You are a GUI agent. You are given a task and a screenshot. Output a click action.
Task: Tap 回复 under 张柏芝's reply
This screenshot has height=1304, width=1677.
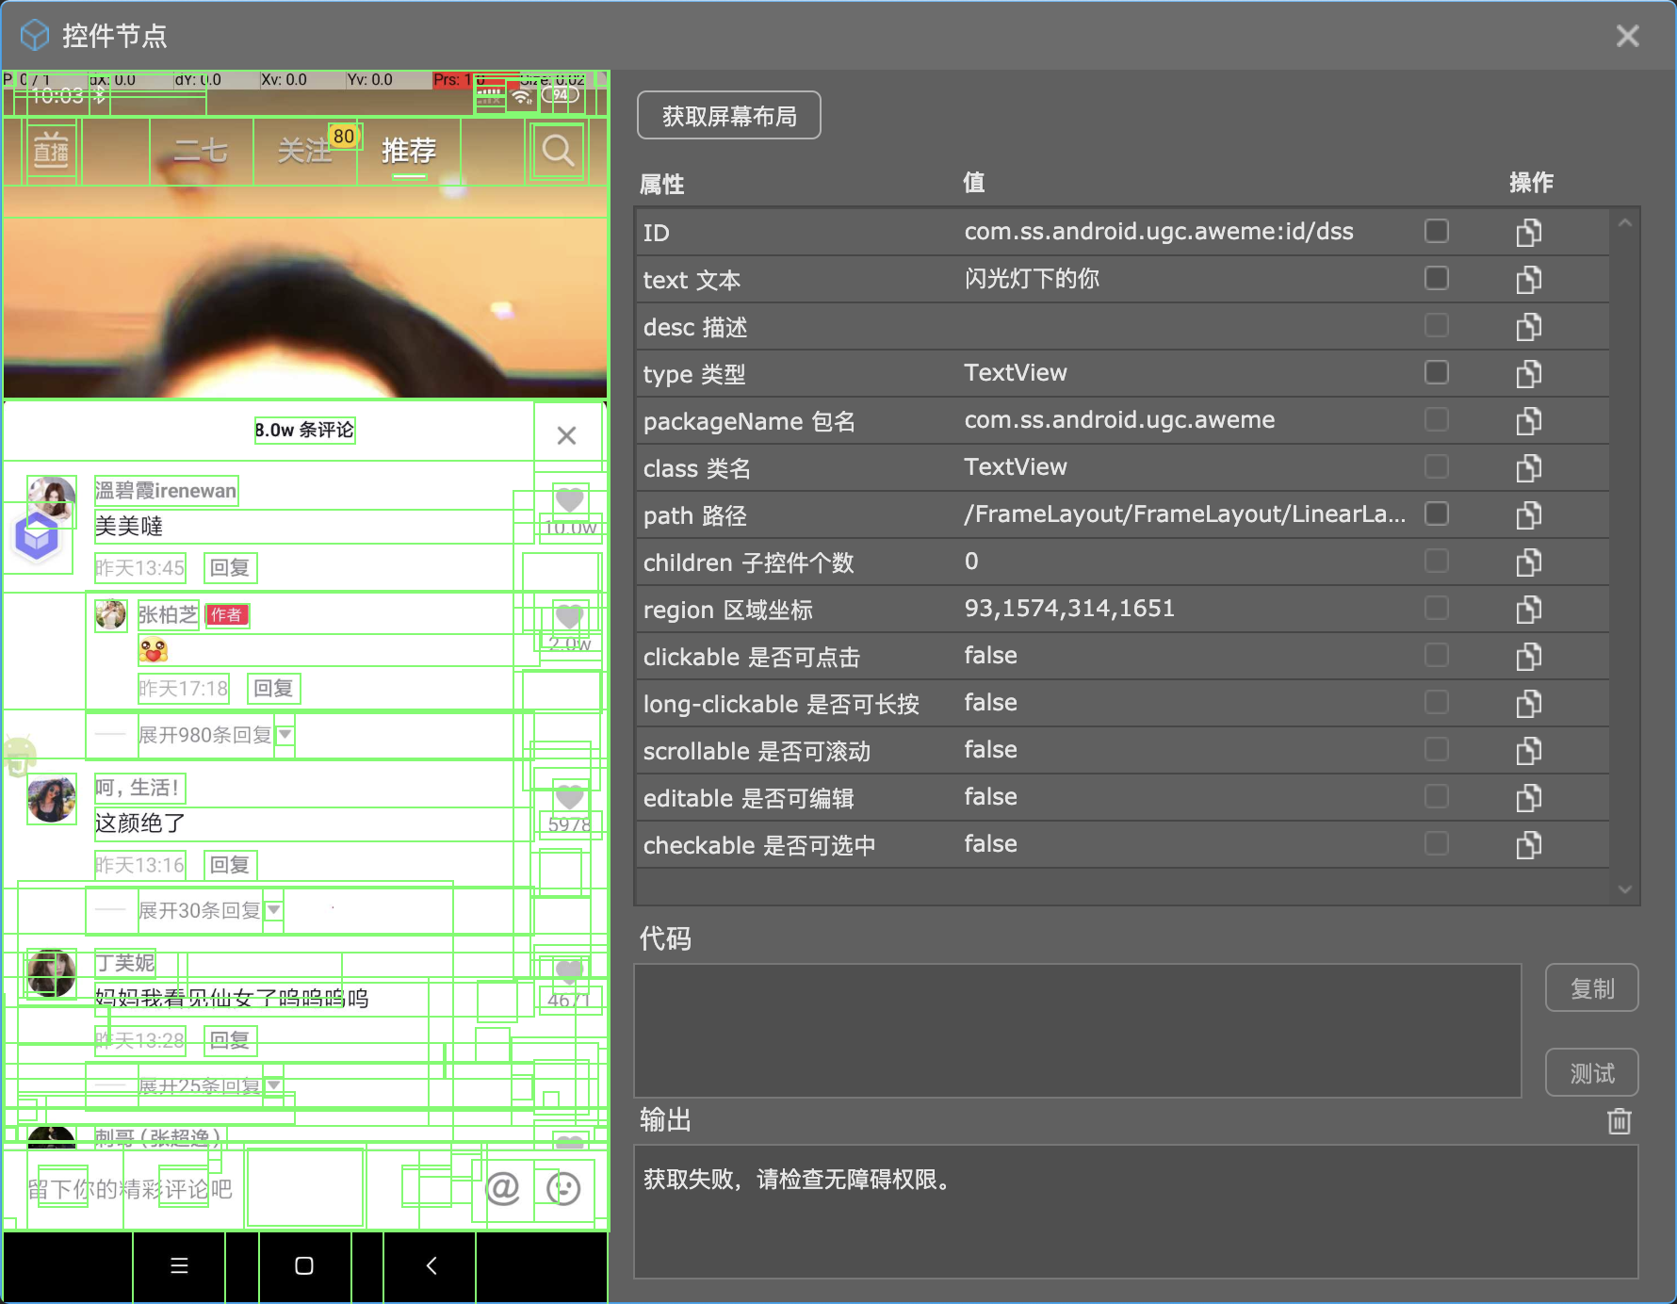[x=274, y=688]
